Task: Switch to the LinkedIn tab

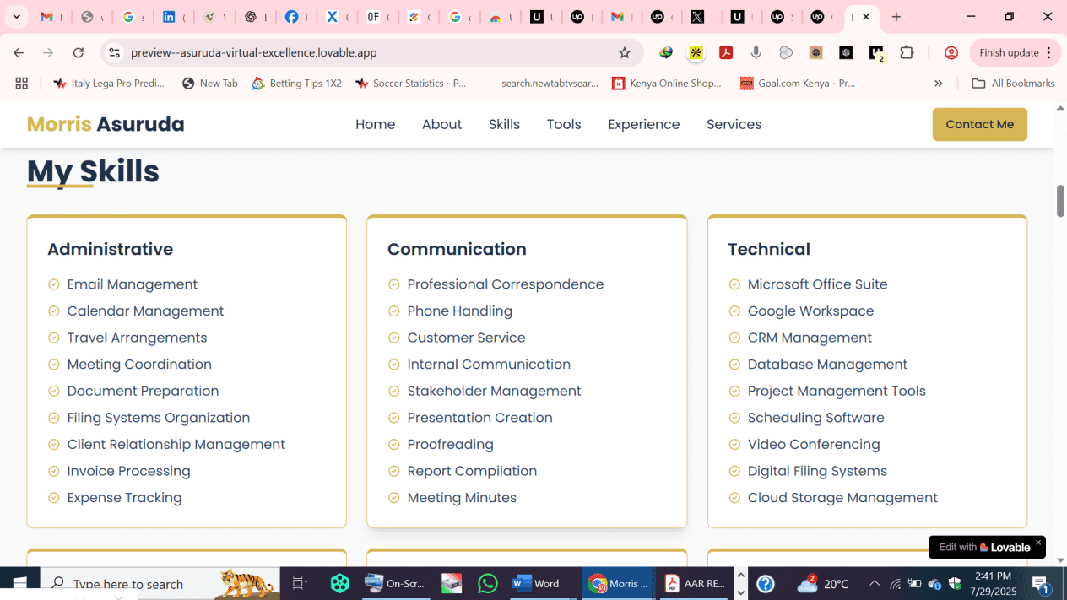Action: (x=170, y=16)
